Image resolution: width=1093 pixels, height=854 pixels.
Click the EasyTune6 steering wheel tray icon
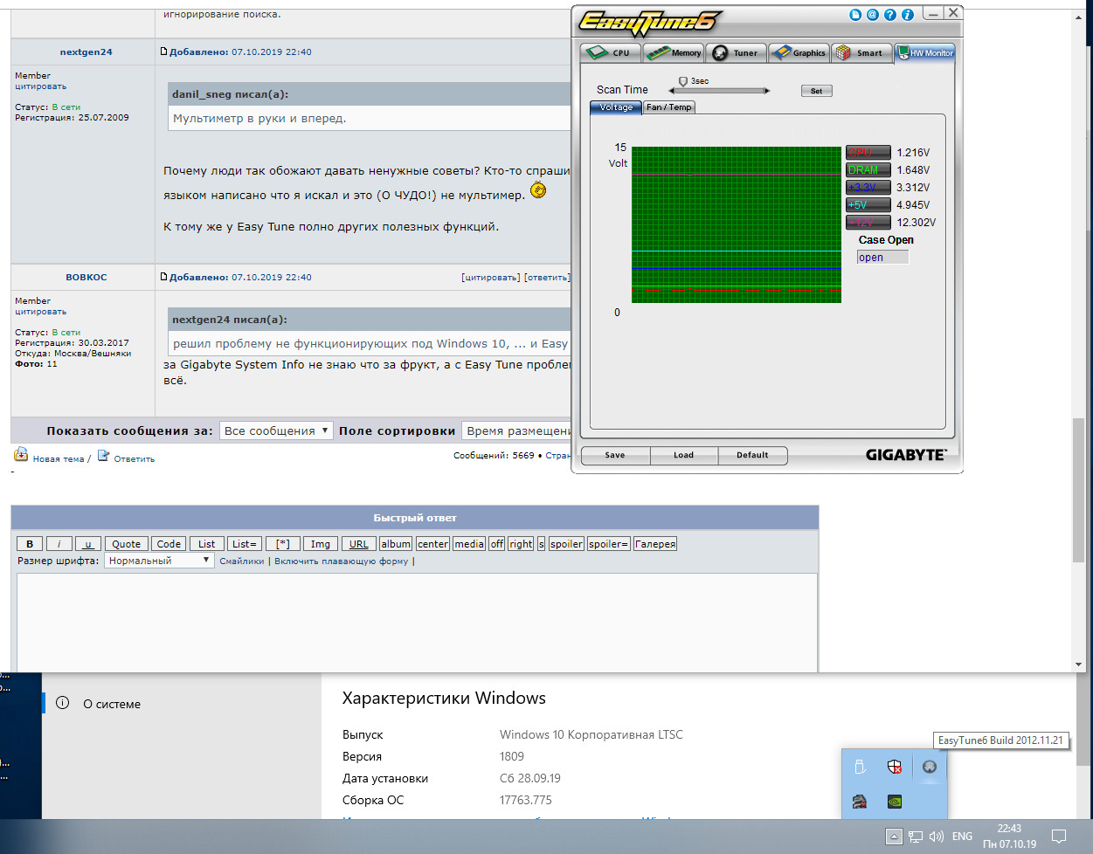930,767
